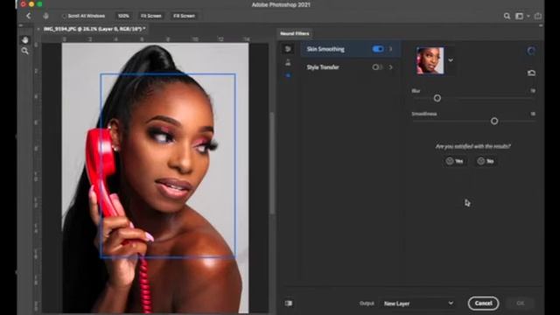Open the search icon at top right
This screenshot has height=315, width=560.
point(507,16)
